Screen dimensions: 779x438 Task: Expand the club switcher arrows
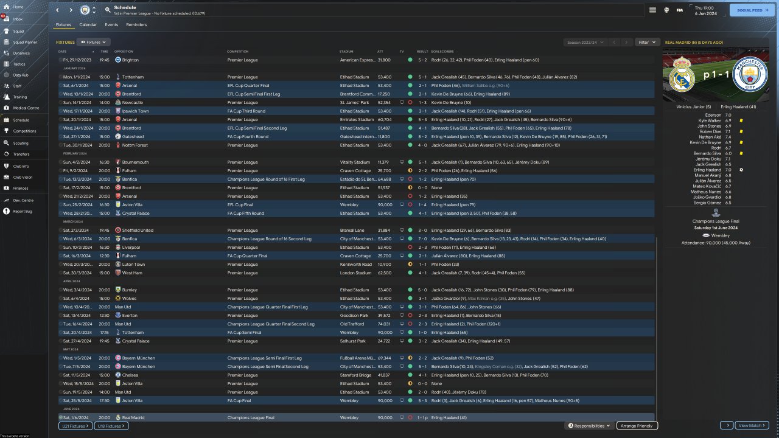94,10
